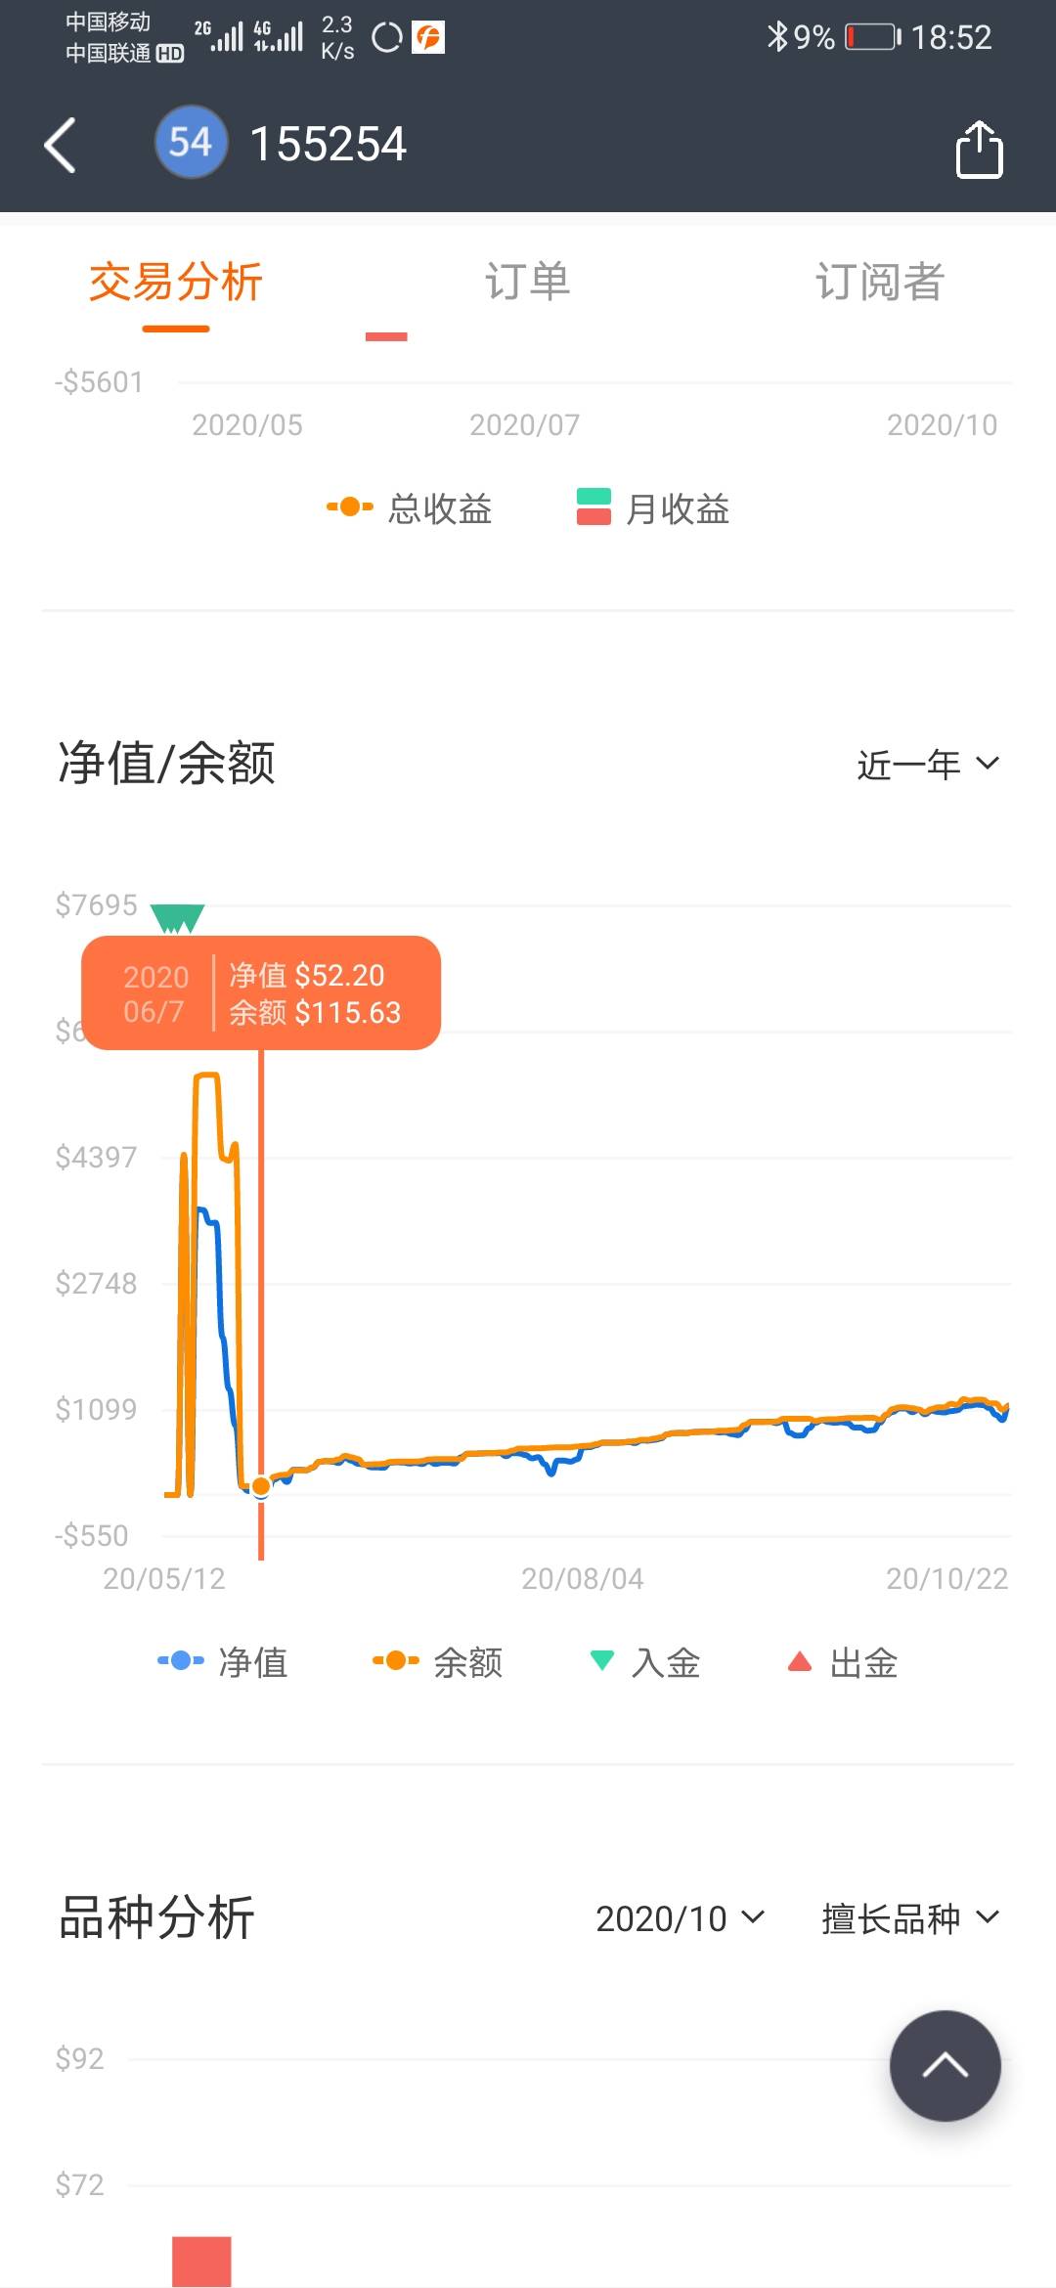
Task: Toggle 入金 legend marker
Action: [646, 1661]
